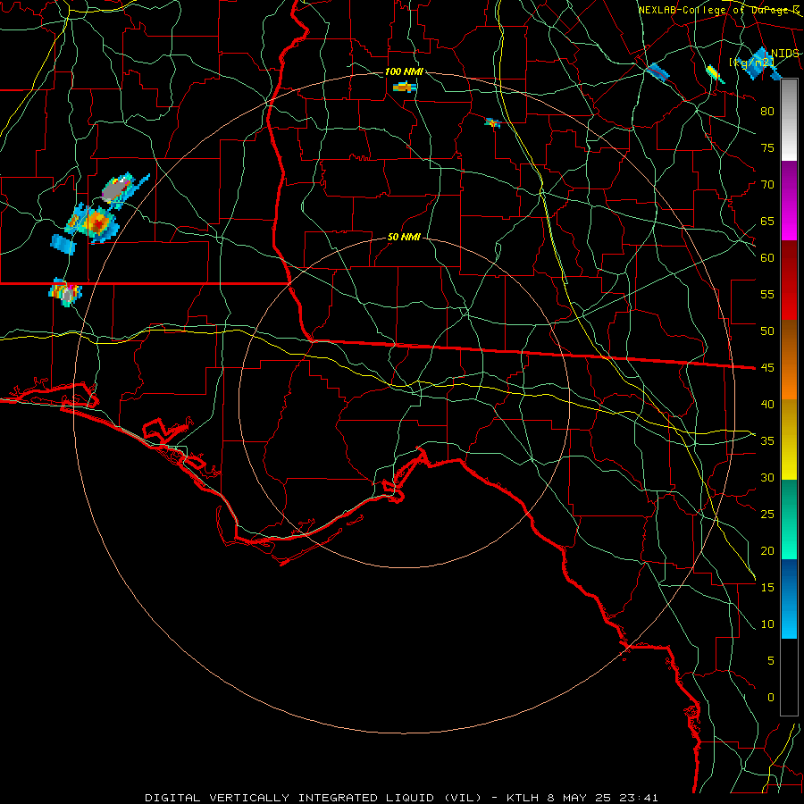The height and width of the screenshot is (804, 804).
Task: Click the color scale value 0
Action: pos(770,698)
